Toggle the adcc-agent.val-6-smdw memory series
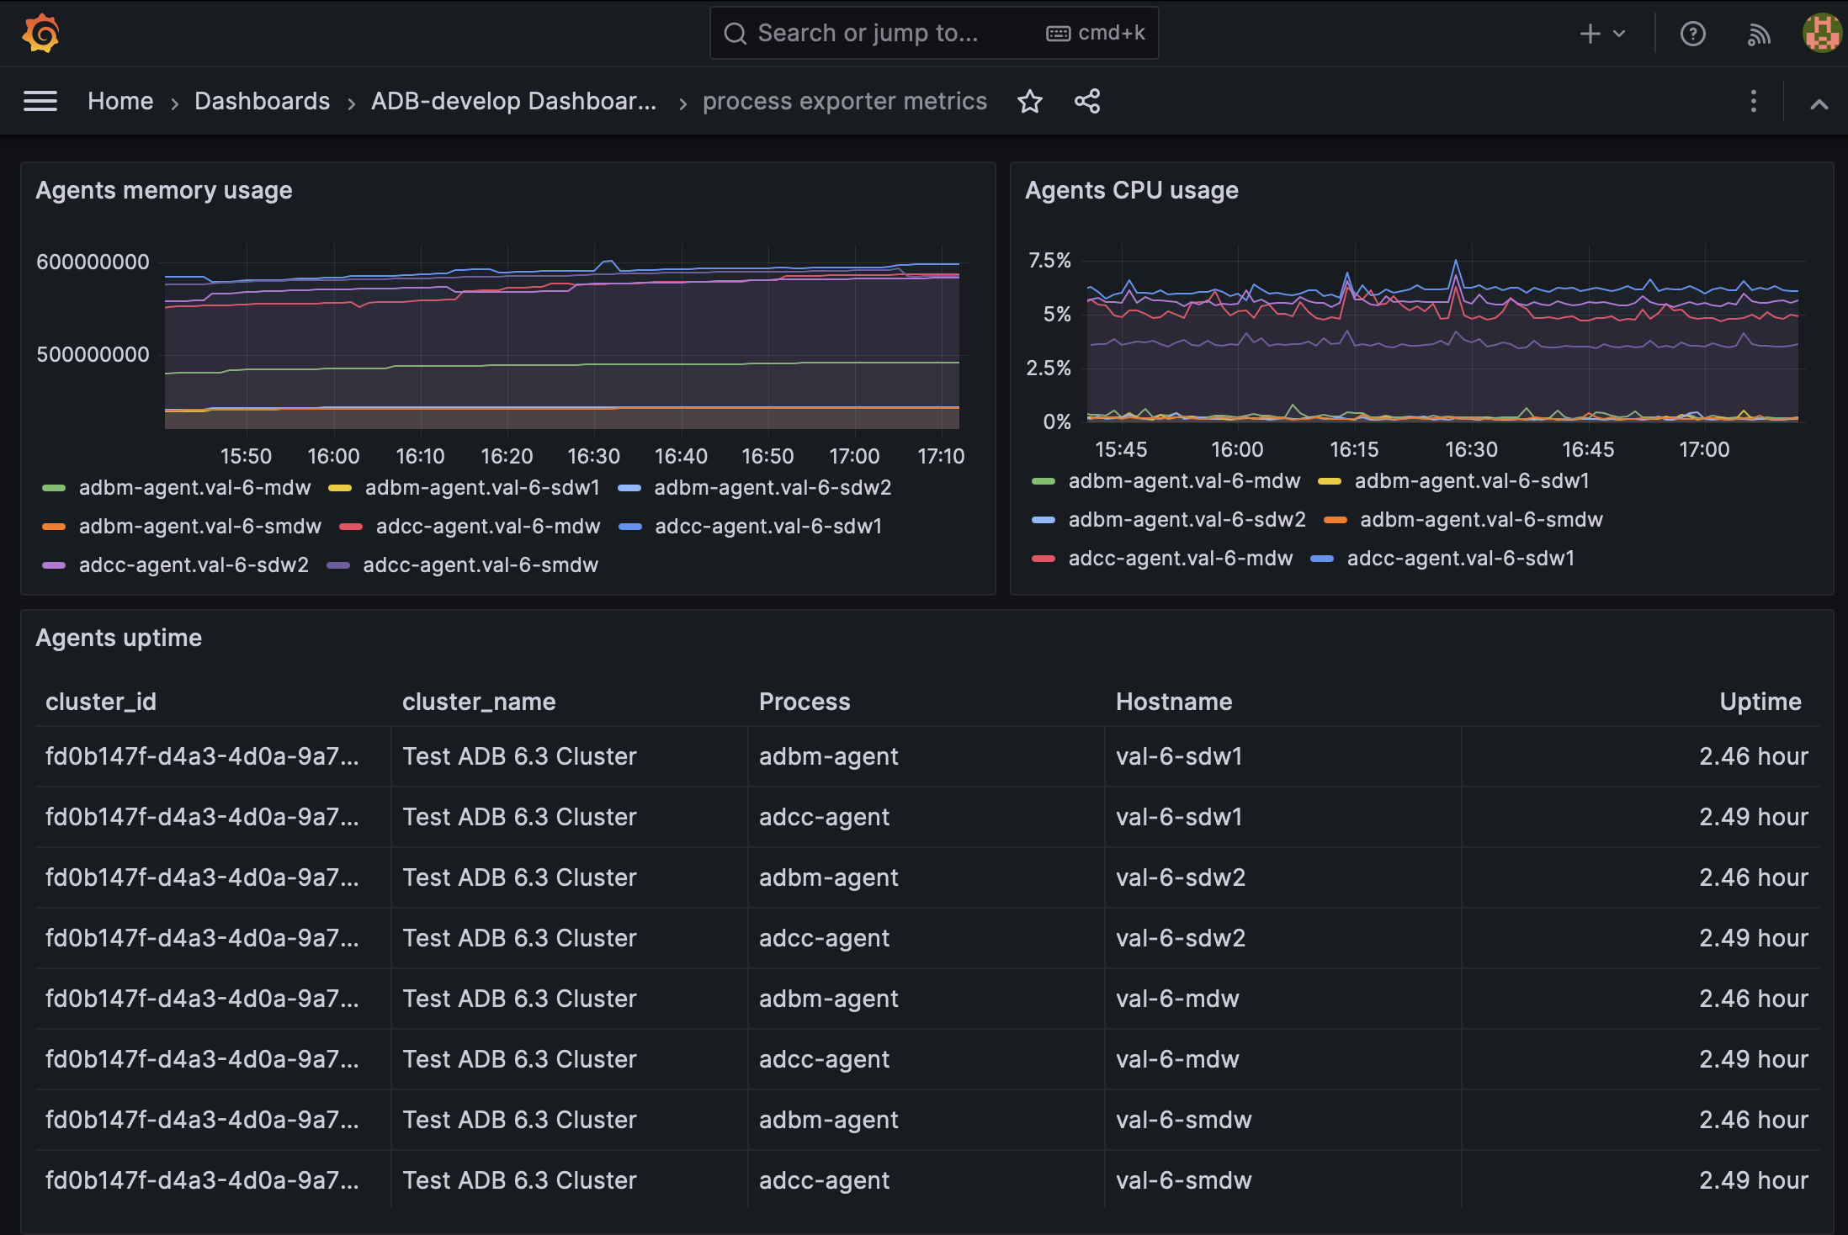The height and width of the screenshot is (1235, 1848). click(481, 564)
